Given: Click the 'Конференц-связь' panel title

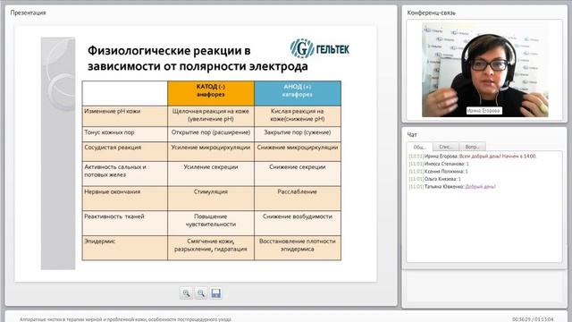Looking at the screenshot, I should [x=431, y=13].
